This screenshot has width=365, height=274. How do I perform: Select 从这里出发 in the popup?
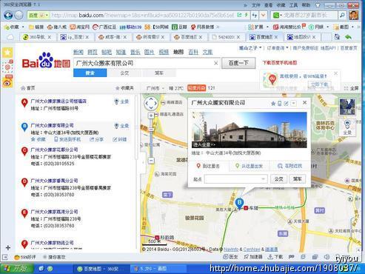click(x=249, y=166)
